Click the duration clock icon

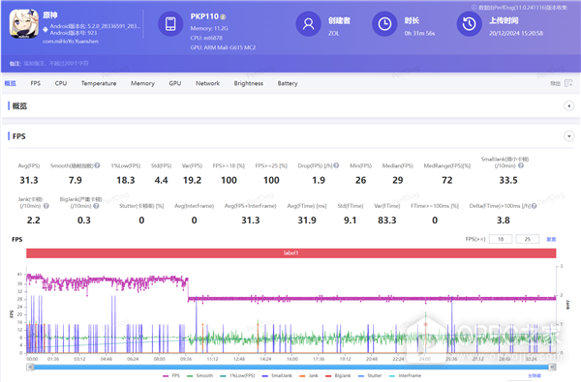click(384, 24)
